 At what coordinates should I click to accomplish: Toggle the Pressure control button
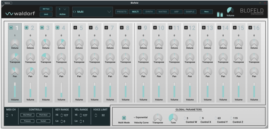coord(27,121)
